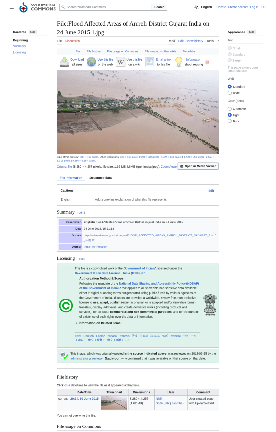Image resolution: width=276 pixels, height=432 pixels.
Task: Click the green Download arrow icon
Action: 64,62
